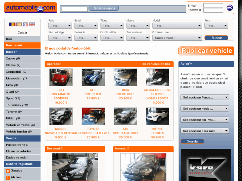Viewport: 242px width, 181px height.
Task: Click the Buscar search button
Action: click(216, 38)
